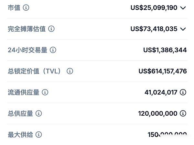Image resolution: width=194 pixels, height=145 pixels.
Task: Open info icon for 24小时交易量
Action: click(53, 50)
